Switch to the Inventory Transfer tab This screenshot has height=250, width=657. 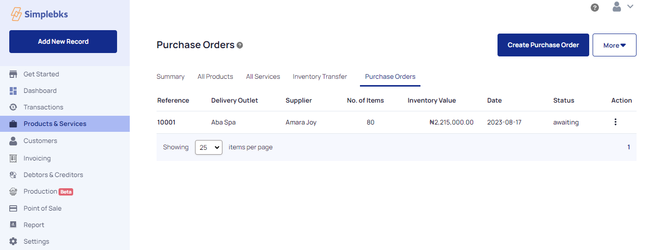[320, 76]
